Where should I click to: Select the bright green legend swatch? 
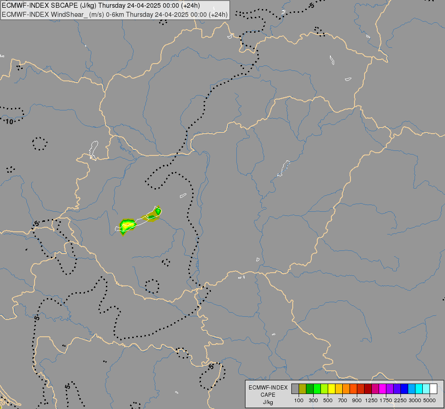coord(317,389)
